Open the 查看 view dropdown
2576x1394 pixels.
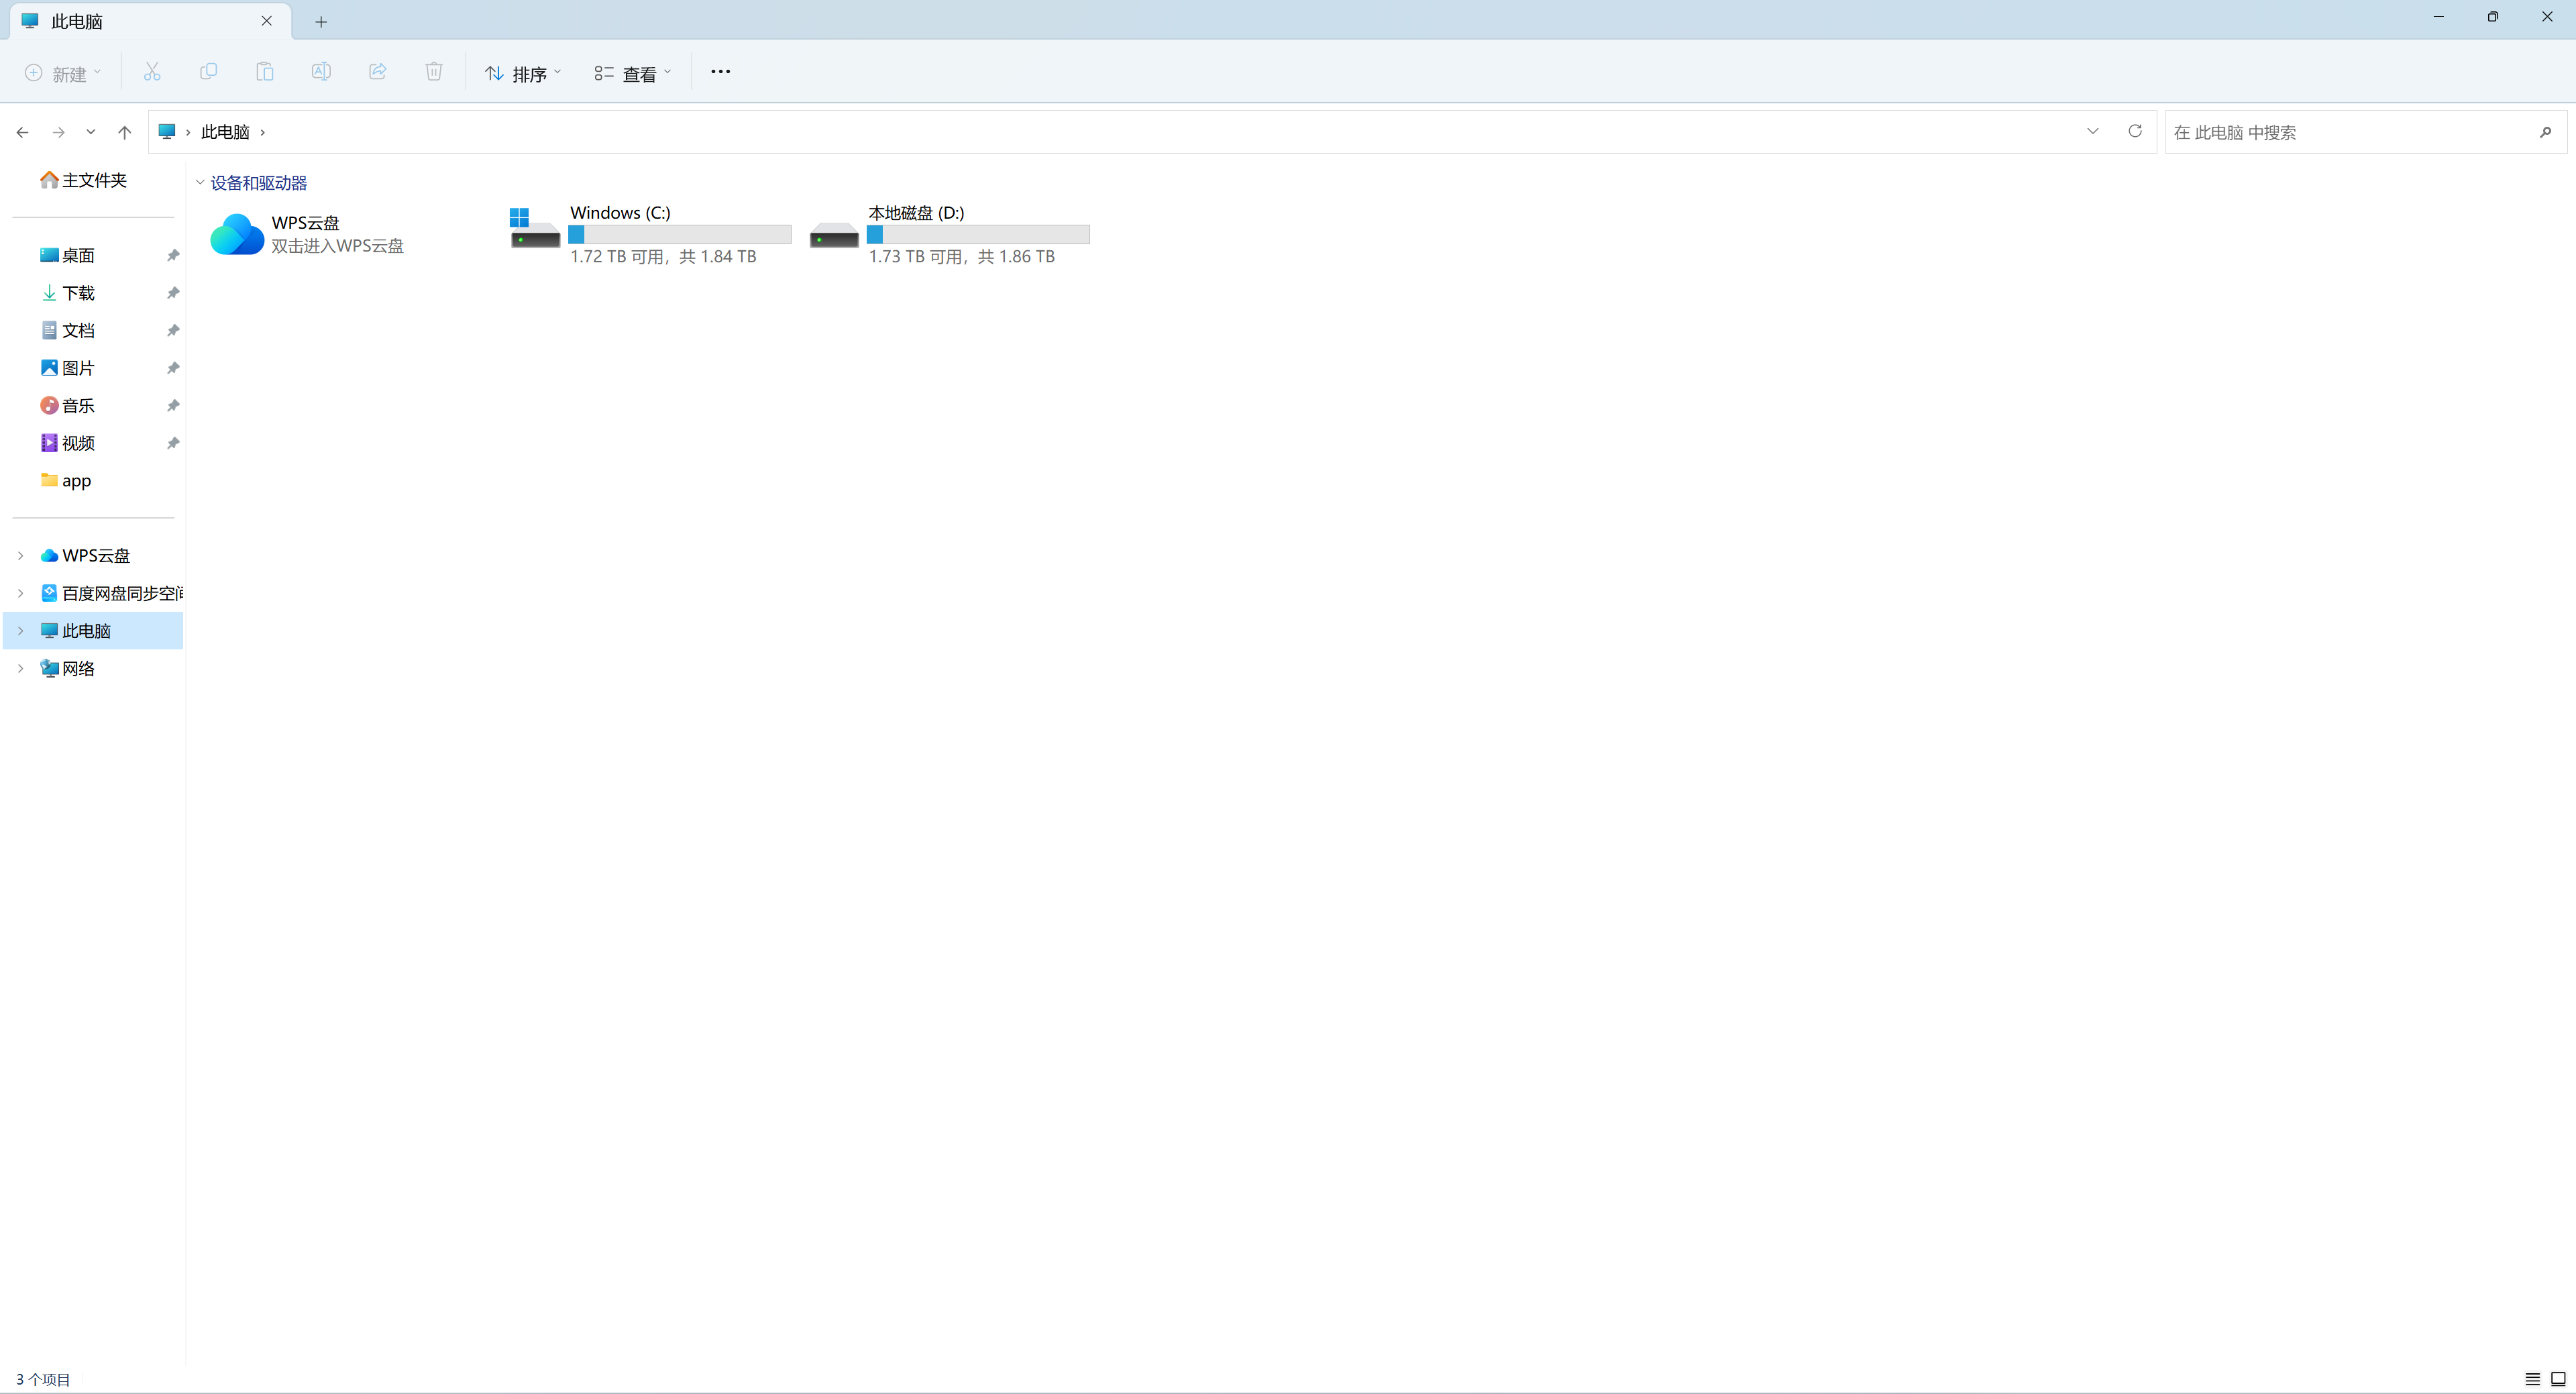tap(633, 73)
